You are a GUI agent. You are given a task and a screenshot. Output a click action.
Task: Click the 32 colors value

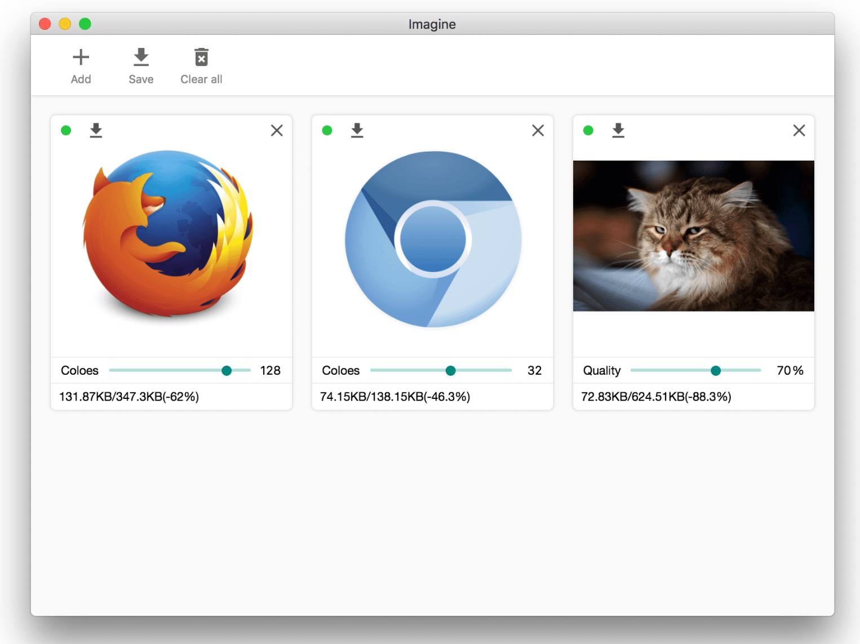(534, 371)
